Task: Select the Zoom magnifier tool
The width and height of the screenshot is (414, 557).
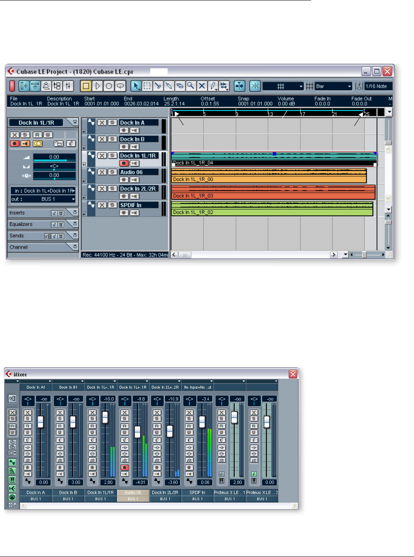Action: (191, 86)
